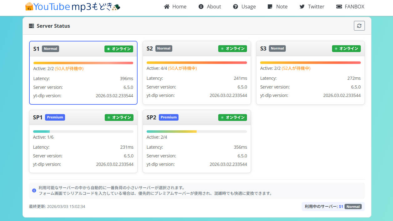Screen dimensions: 393x221
Task: Click the SP1 server load progress bar
Action: tap(83, 132)
